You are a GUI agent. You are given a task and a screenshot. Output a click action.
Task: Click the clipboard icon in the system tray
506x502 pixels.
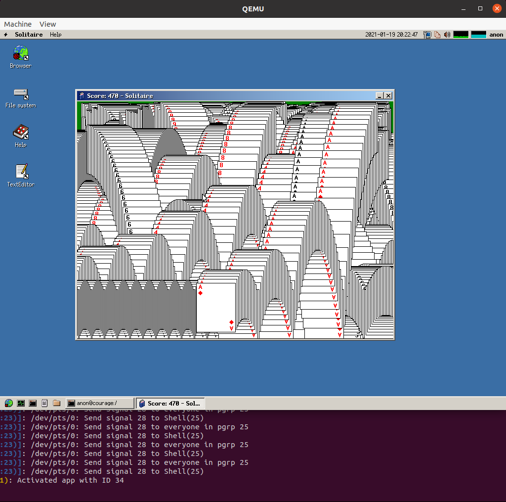point(437,34)
